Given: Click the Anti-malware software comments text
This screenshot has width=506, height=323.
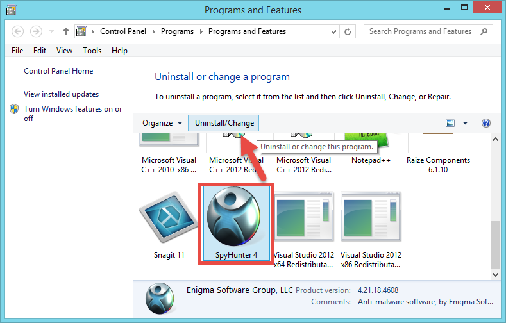Looking at the screenshot, I should [425, 302].
